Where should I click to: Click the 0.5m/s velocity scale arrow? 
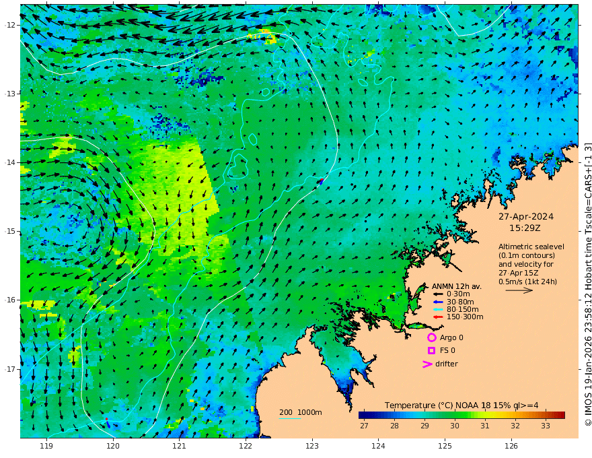coord(519,290)
